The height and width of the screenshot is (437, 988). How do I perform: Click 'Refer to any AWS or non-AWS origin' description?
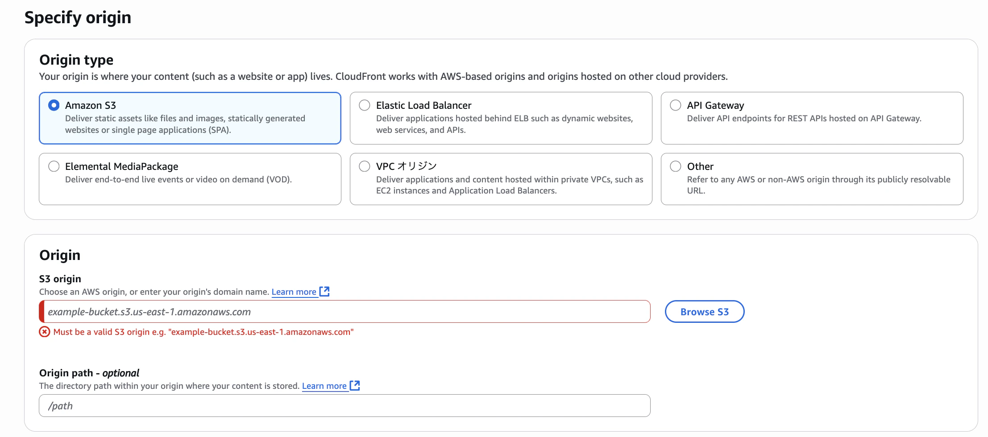click(819, 185)
